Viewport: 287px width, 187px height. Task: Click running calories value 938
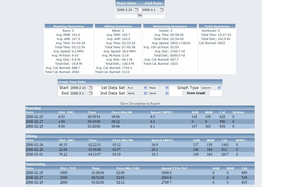(222, 126)
